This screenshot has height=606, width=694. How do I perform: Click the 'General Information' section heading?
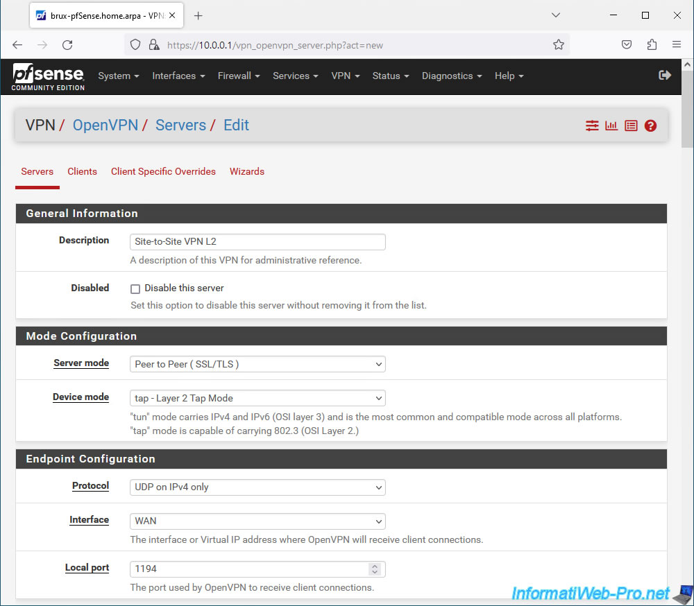[82, 213]
